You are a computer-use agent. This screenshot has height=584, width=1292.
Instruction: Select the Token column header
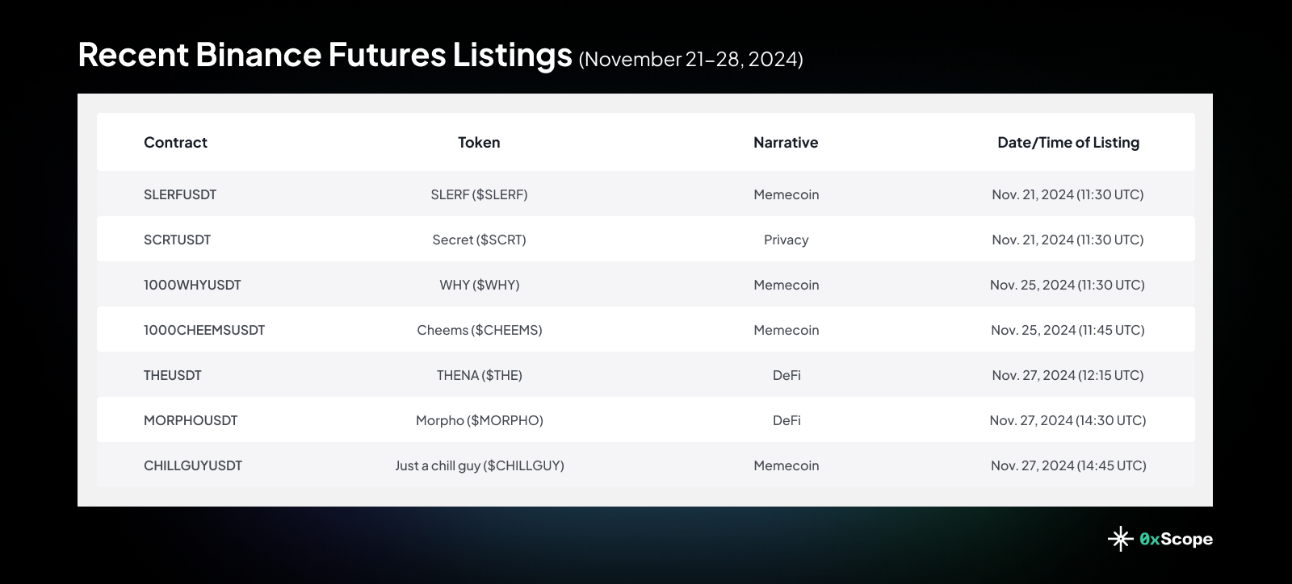coord(479,143)
